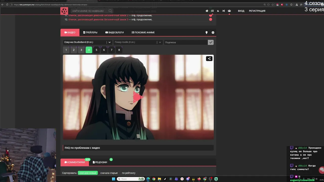Select episode 7
The height and width of the screenshot is (182, 324).
pyautogui.click(x=112, y=50)
